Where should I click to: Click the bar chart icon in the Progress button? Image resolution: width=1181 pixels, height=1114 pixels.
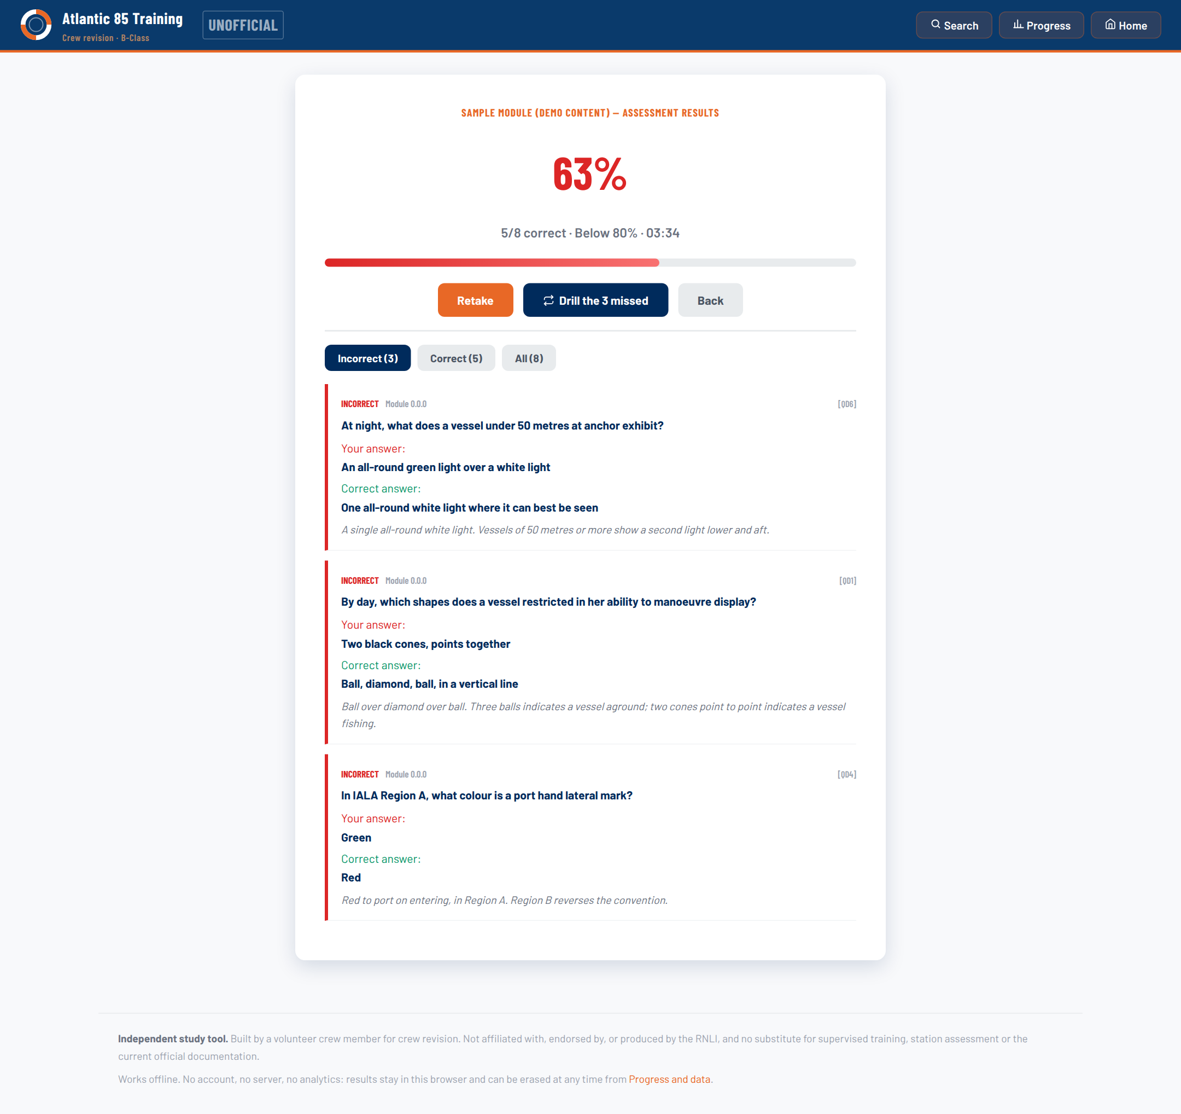(x=1018, y=25)
